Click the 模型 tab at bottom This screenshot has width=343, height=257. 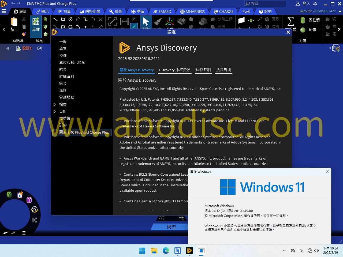pyautogui.click(x=171, y=227)
